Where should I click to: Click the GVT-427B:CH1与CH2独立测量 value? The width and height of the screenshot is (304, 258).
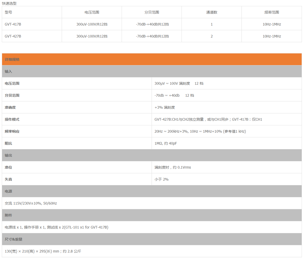[x=208, y=120]
